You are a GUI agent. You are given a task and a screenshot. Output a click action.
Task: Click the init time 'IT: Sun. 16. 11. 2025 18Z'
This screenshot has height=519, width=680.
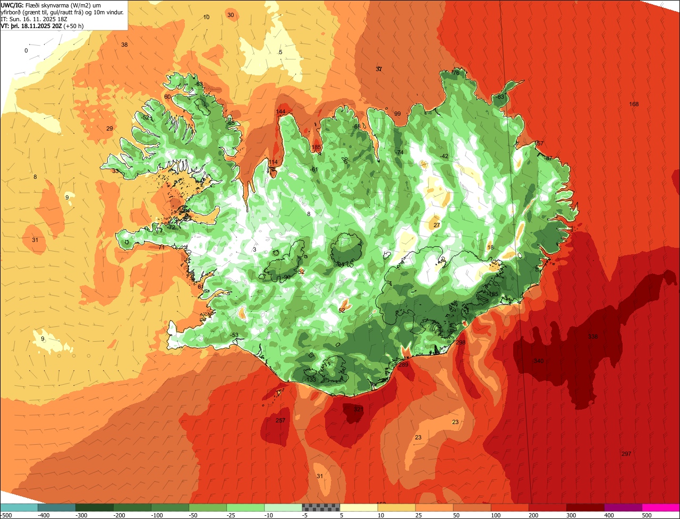coord(35,19)
